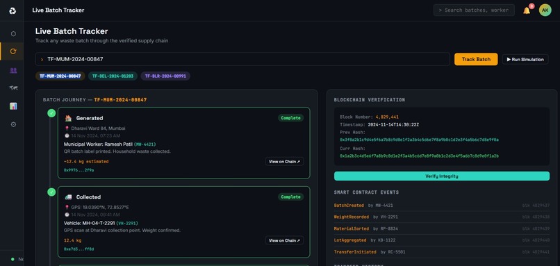Click the clock icon at 07:23 AM
Viewport: 560px width, 266px height.
[67, 135]
